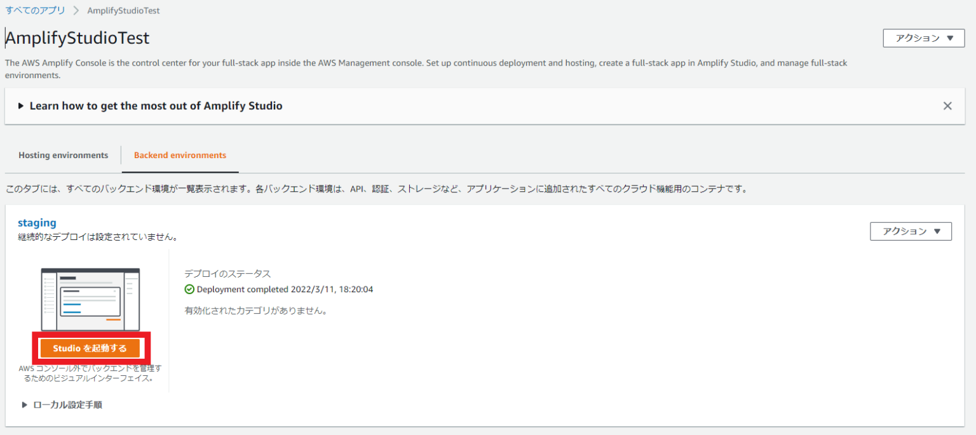Click the AmplifyStudioTest title field

point(77,38)
